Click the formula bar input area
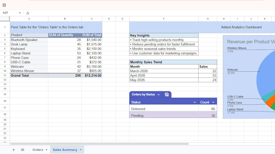 click(152, 13)
